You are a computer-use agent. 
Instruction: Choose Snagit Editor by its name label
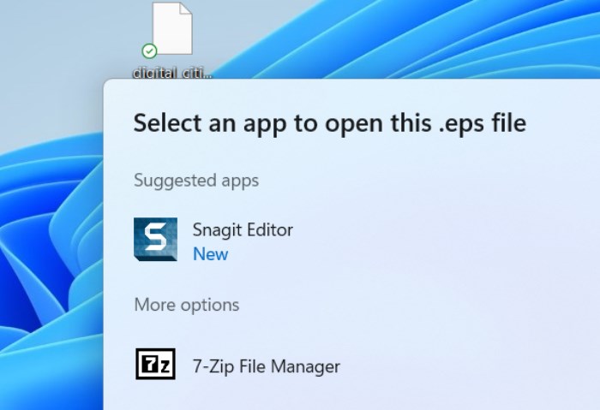pyautogui.click(x=243, y=229)
